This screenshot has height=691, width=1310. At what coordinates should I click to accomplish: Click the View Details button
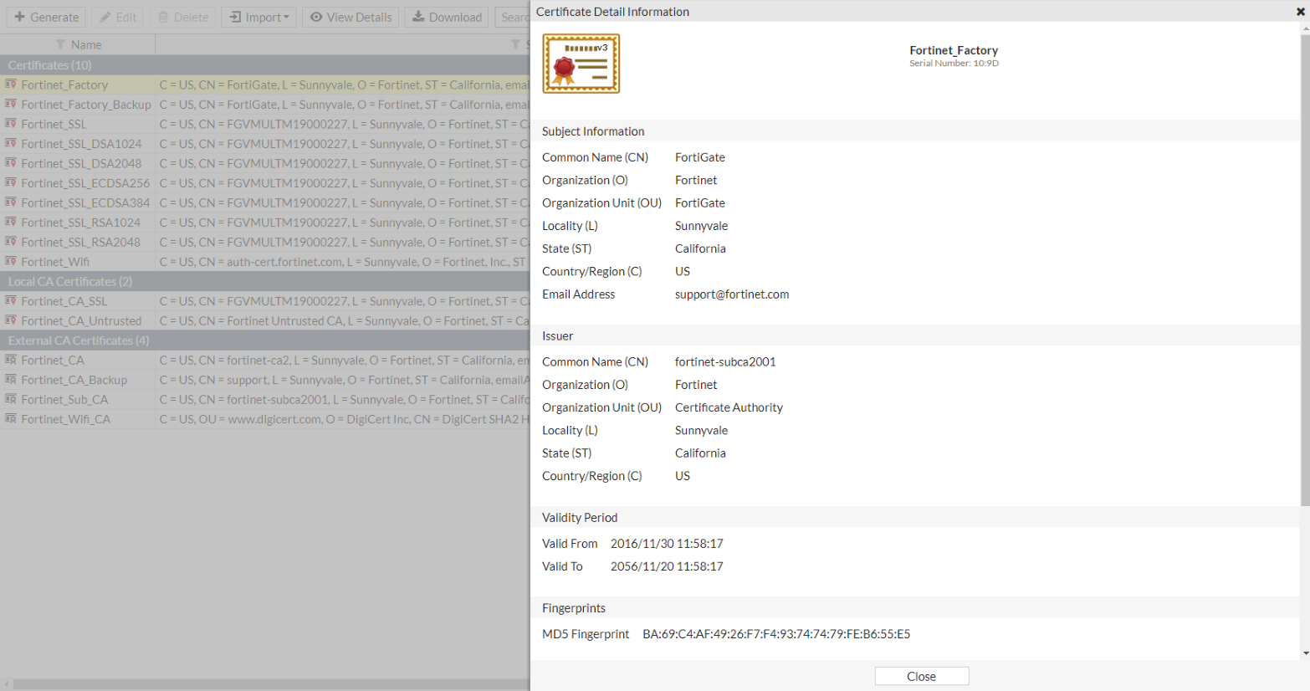pyautogui.click(x=351, y=17)
